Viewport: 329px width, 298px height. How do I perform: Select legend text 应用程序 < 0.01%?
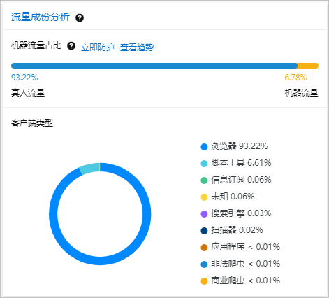click(246, 247)
